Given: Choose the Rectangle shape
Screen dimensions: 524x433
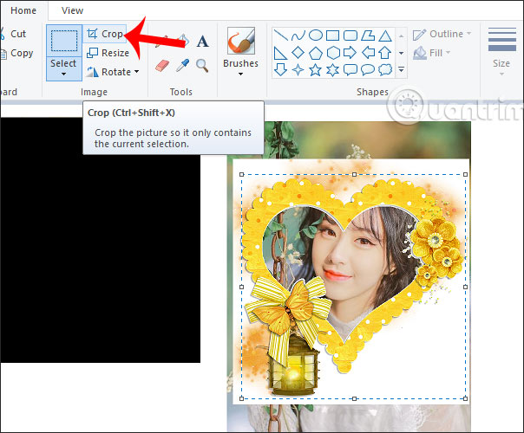Looking at the screenshot, I should pyautogui.click(x=333, y=35).
